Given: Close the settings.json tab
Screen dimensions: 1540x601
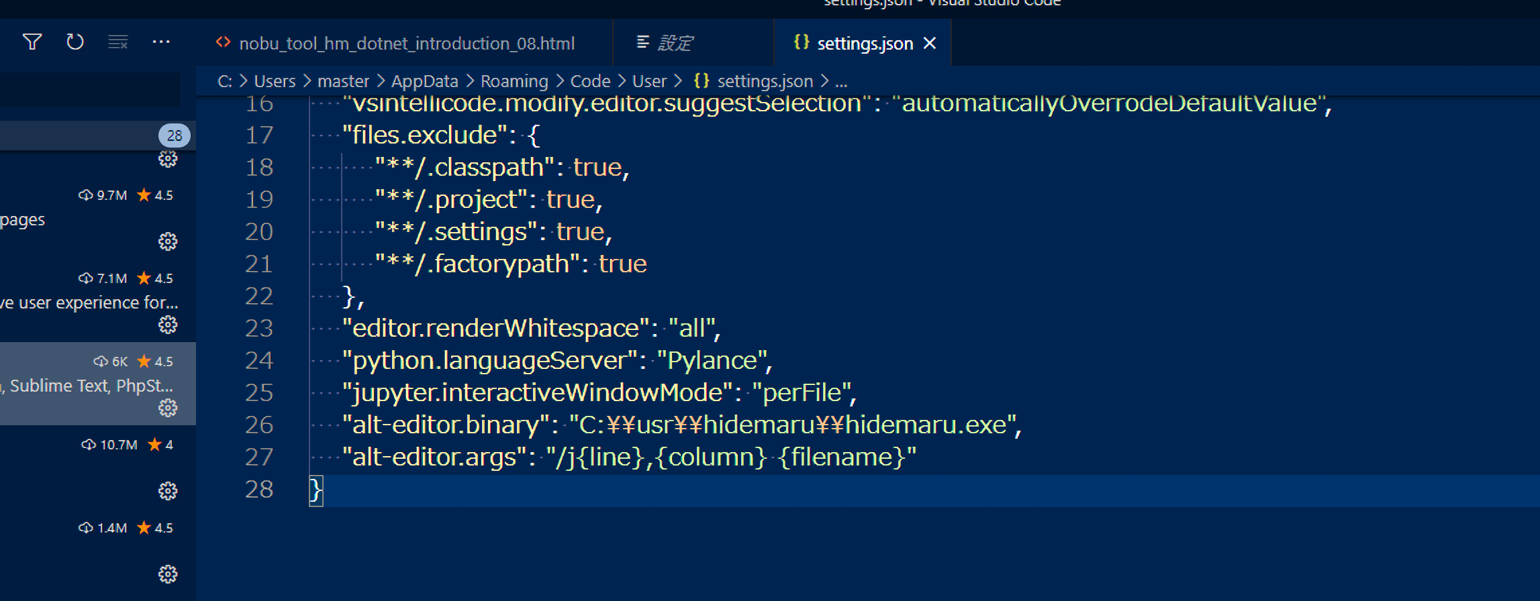Looking at the screenshot, I should click(930, 44).
